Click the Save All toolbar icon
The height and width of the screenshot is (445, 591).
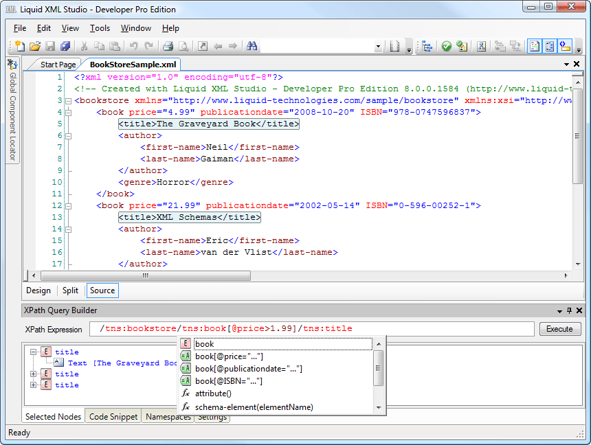point(65,46)
